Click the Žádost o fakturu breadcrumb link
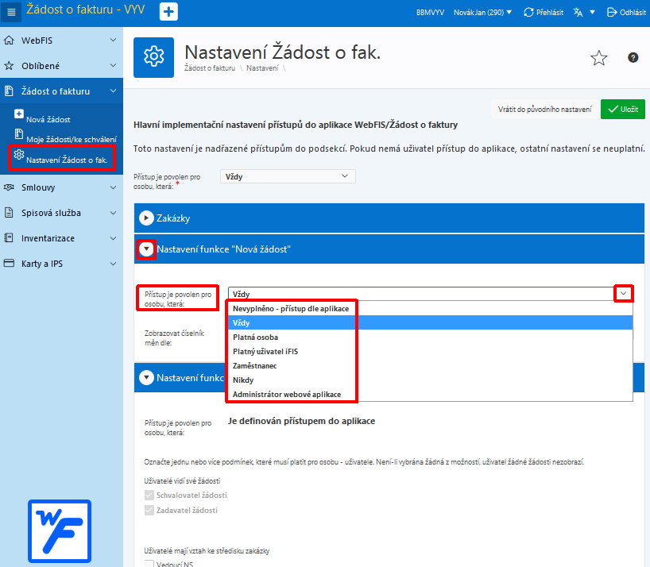 pos(210,68)
